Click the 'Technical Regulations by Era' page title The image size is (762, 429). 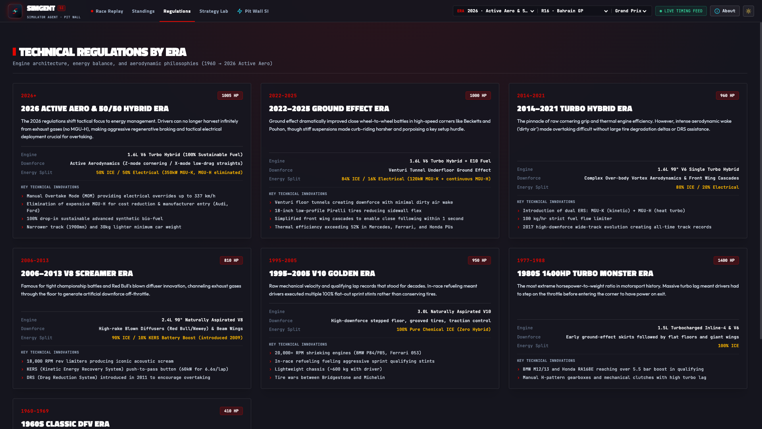pyautogui.click(x=102, y=52)
